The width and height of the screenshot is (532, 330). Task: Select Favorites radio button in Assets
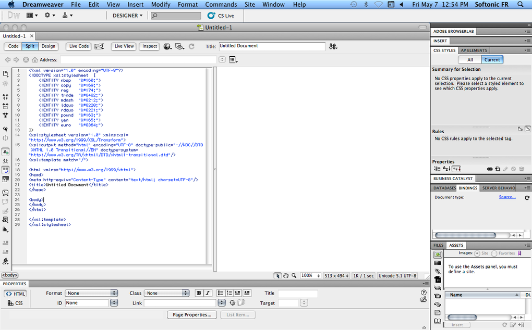(x=494, y=253)
